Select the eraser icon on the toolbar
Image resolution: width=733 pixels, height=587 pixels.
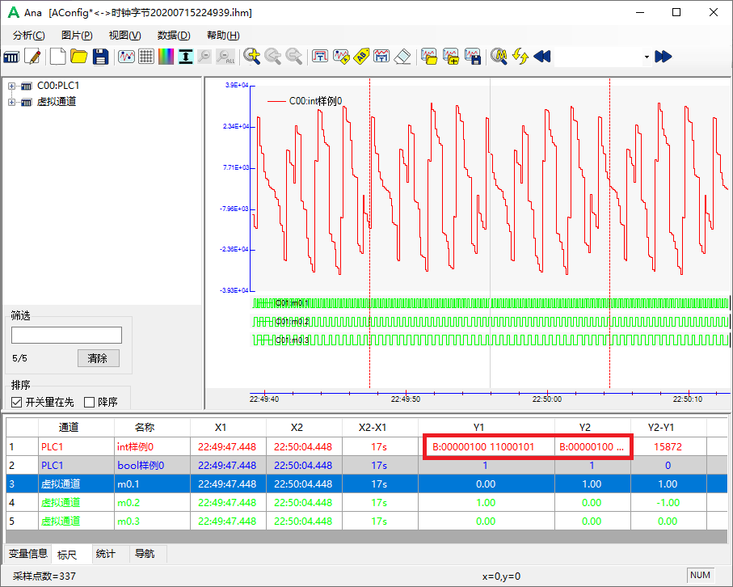[403, 57]
